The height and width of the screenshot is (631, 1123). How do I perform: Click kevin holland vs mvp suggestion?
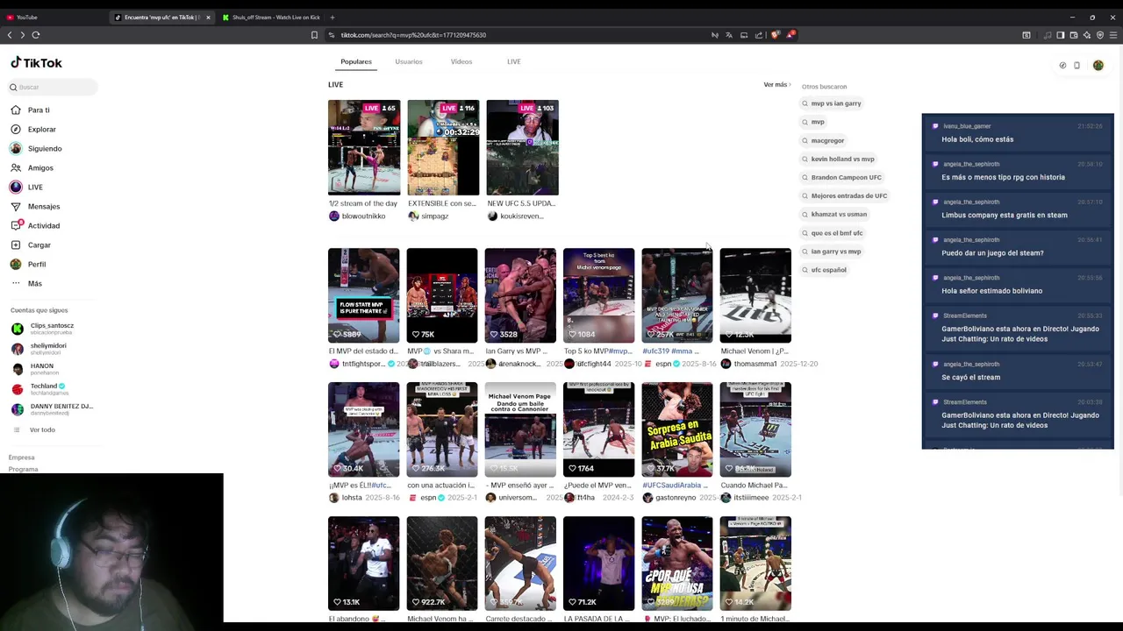point(837,160)
